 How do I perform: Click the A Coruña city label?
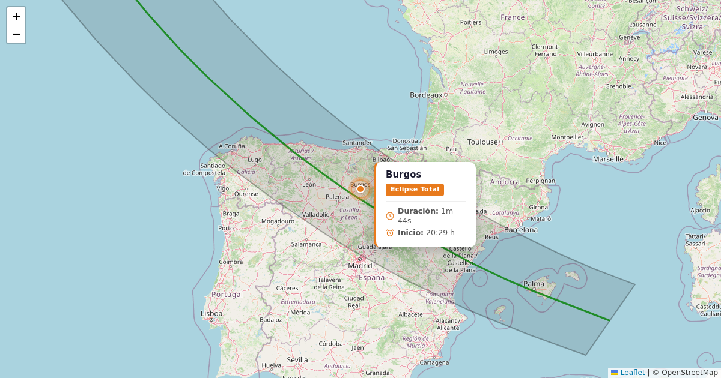(232, 146)
